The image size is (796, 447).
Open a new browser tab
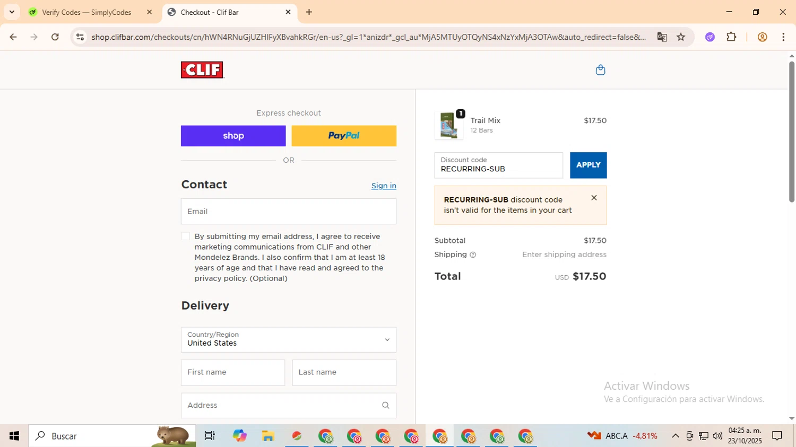coord(309,12)
